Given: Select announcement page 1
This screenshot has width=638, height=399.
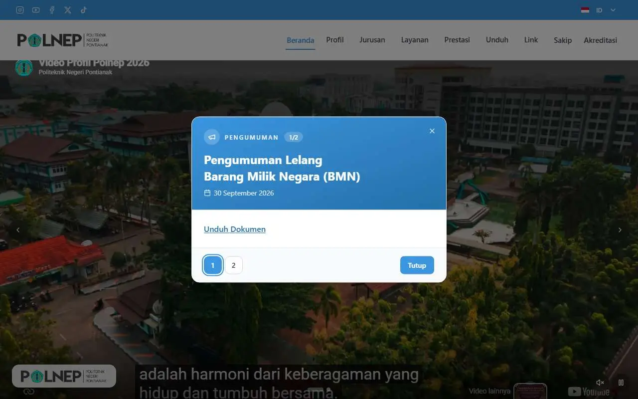Looking at the screenshot, I should pyautogui.click(x=213, y=265).
